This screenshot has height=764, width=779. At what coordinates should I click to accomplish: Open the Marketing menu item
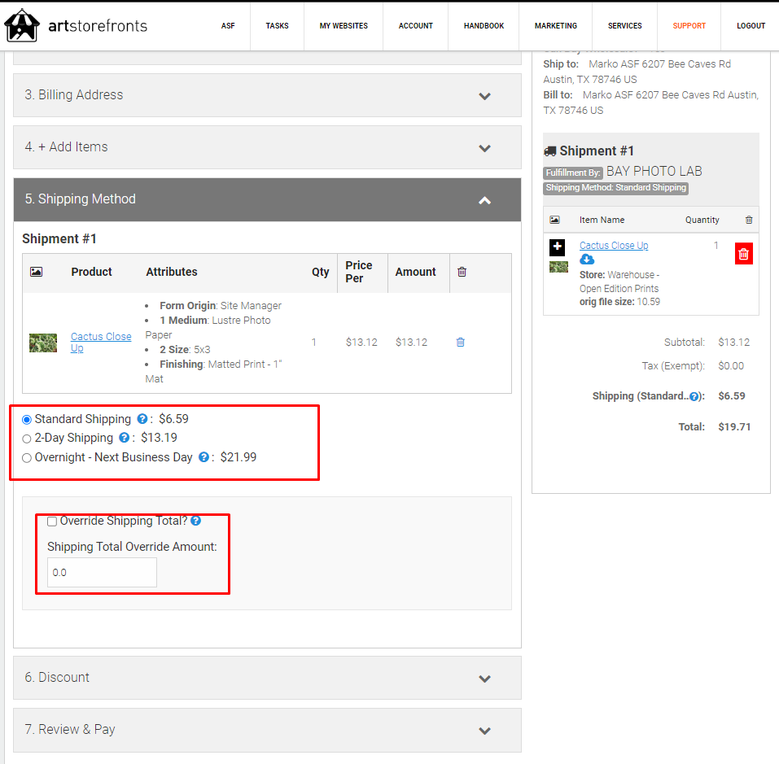click(555, 26)
